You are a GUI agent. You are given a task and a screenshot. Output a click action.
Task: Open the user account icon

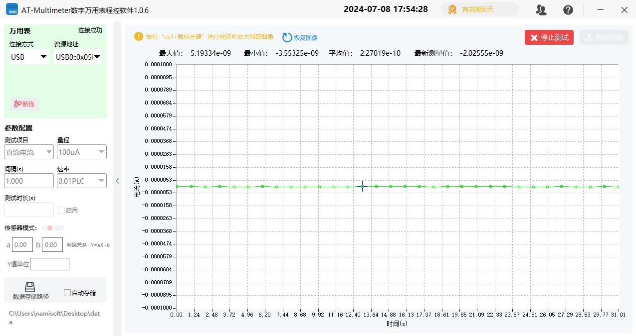coord(541,10)
